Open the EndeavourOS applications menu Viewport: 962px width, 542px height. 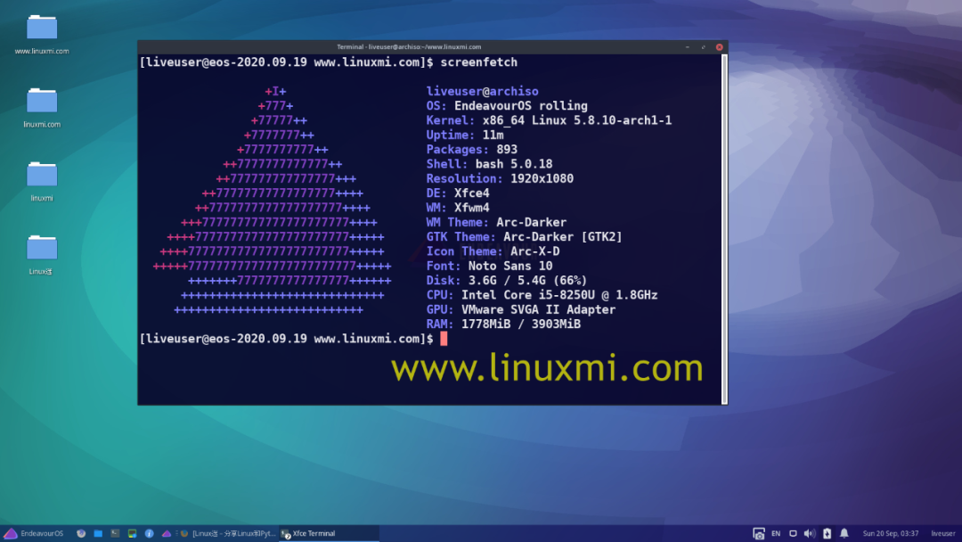(x=34, y=533)
